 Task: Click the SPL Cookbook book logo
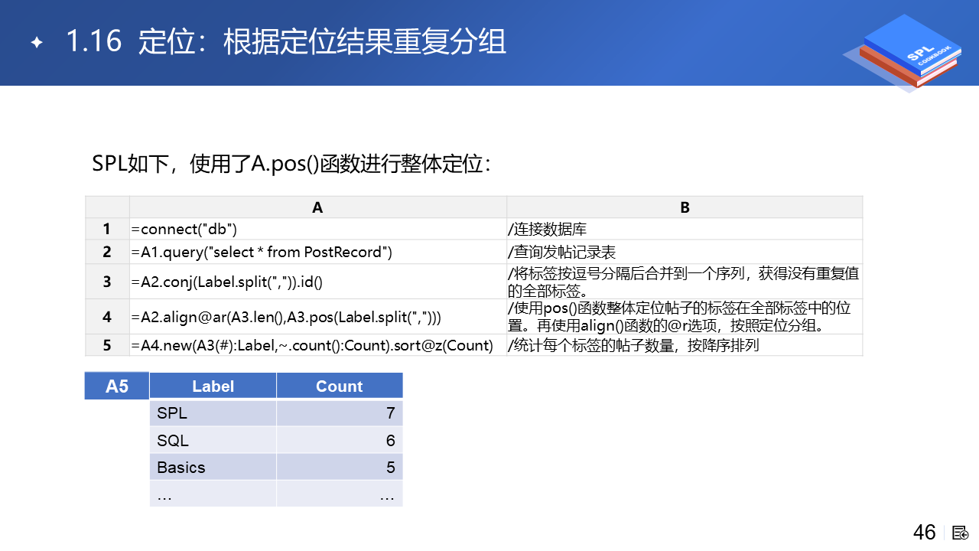click(x=903, y=53)
